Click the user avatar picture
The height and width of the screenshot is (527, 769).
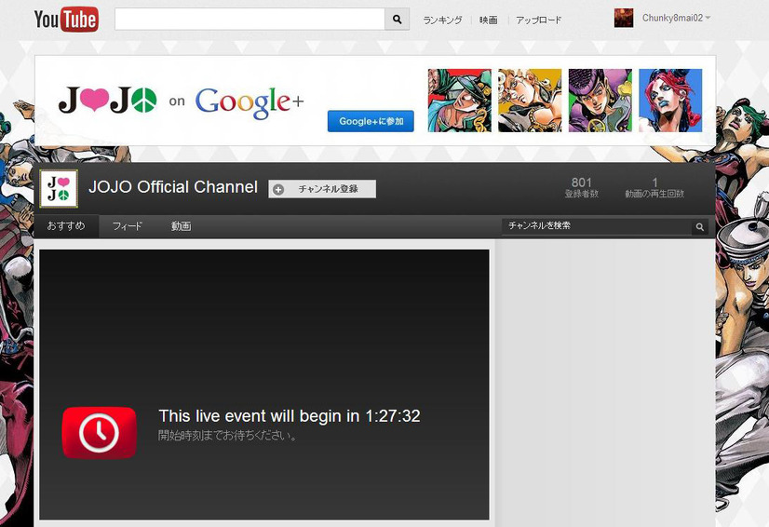(x=624, y=18)
